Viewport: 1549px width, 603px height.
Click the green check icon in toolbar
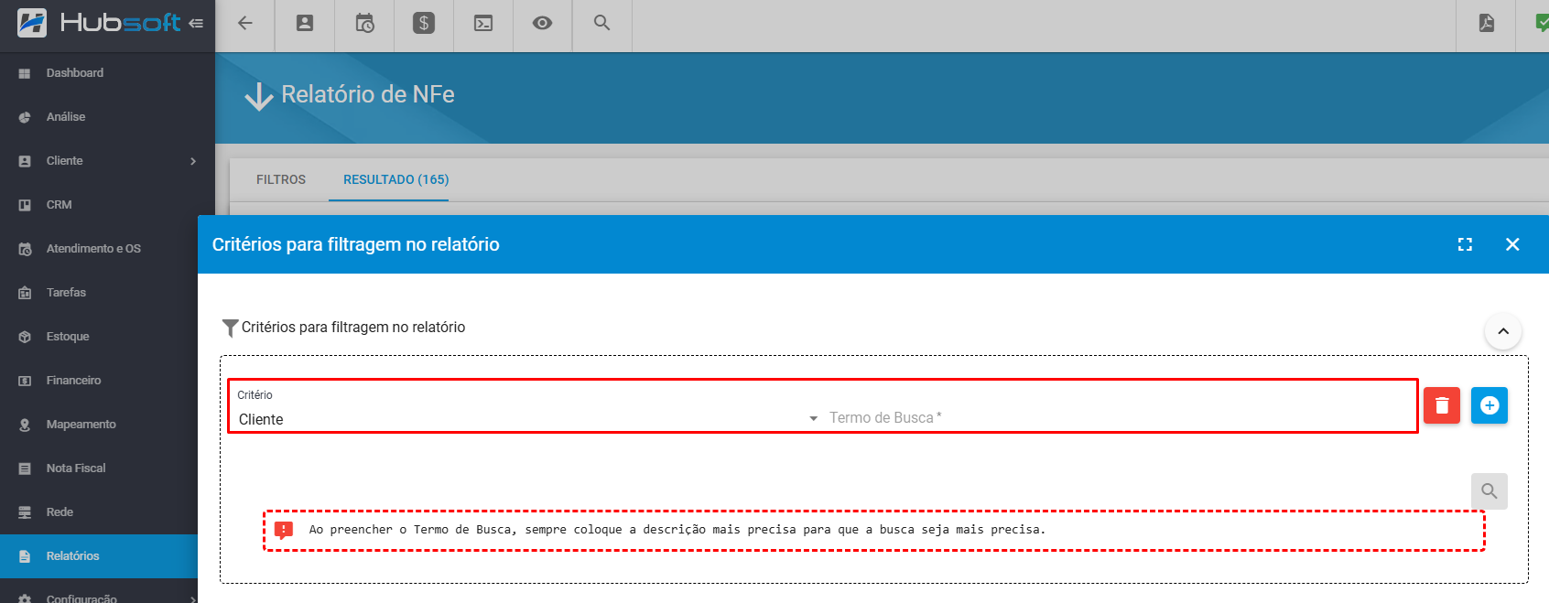[1542, 23]
